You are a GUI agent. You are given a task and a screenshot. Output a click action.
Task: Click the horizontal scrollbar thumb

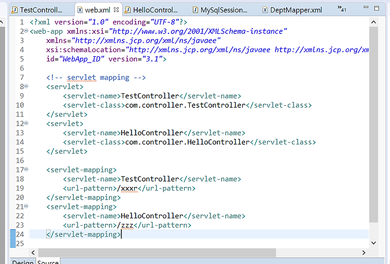pos(157,253)
